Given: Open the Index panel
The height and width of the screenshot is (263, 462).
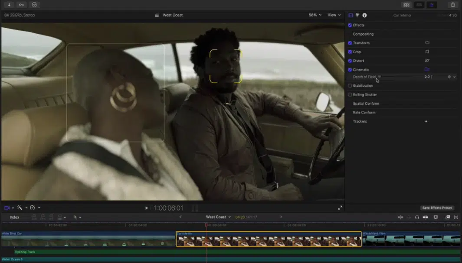Looking at the screenshot, I should coord(15,217).
